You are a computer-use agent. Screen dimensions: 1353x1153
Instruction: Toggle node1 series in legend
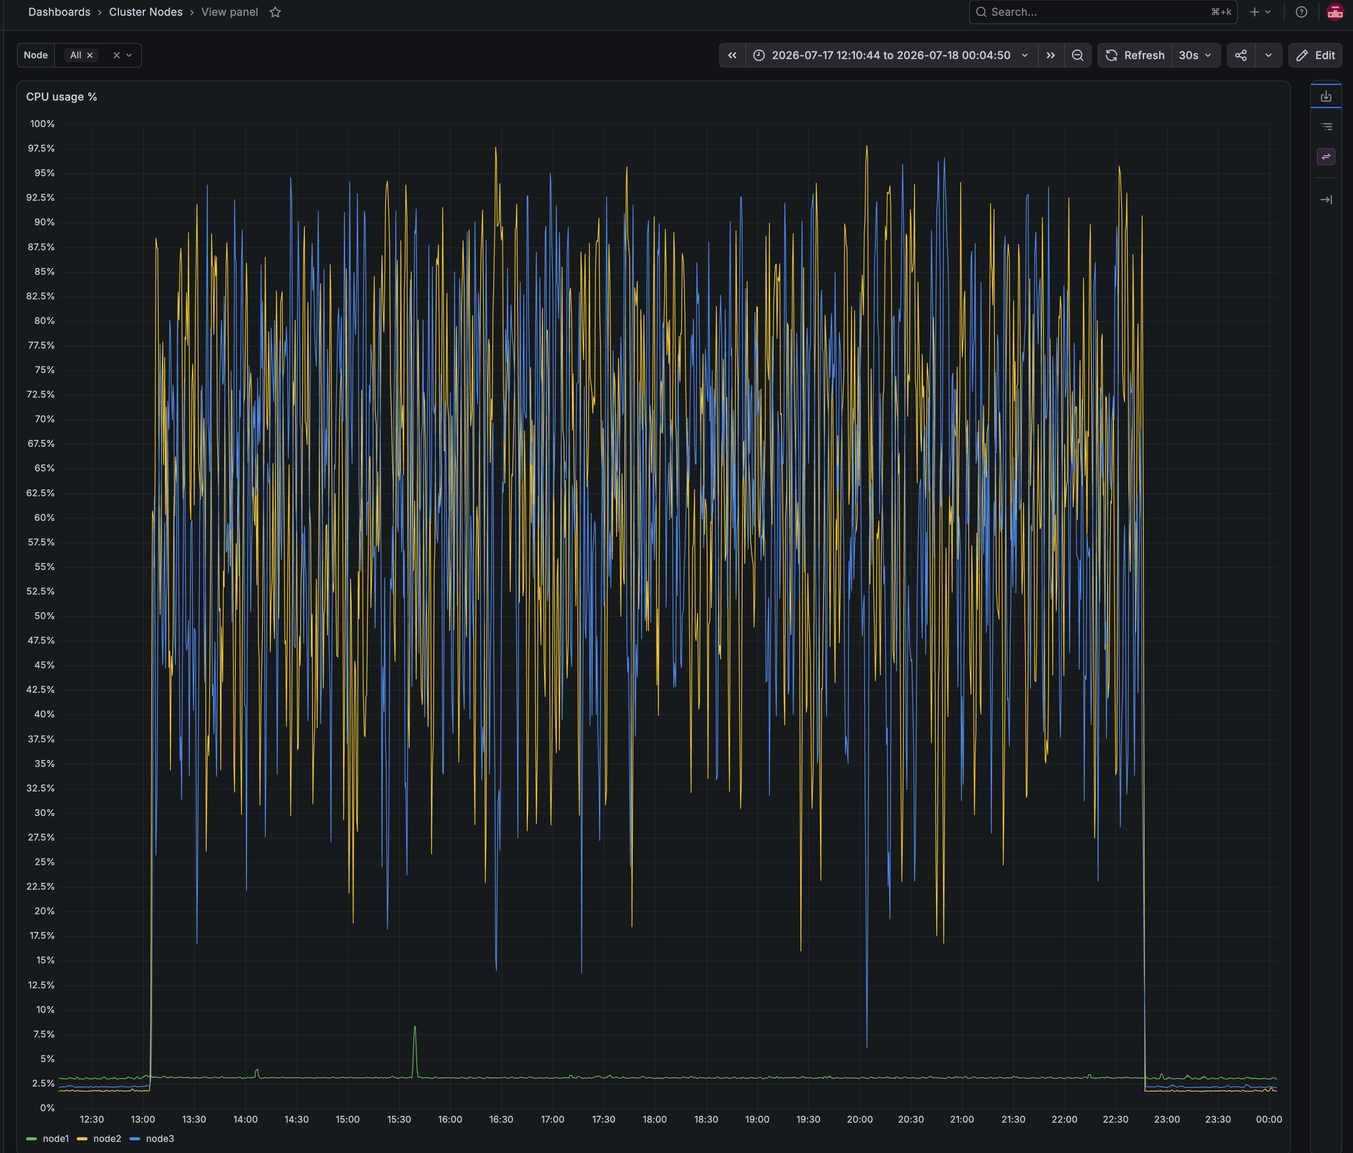[56, 1139]
